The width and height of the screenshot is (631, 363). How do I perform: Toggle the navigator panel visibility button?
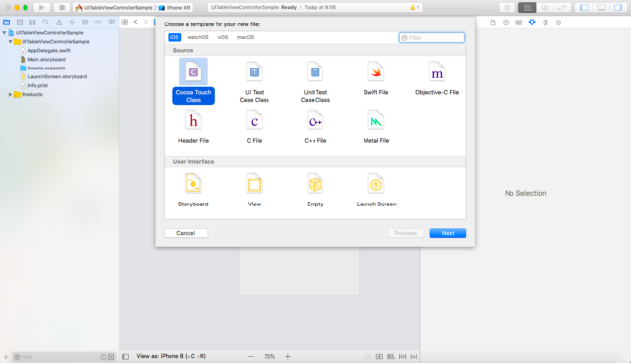point(584,7)
